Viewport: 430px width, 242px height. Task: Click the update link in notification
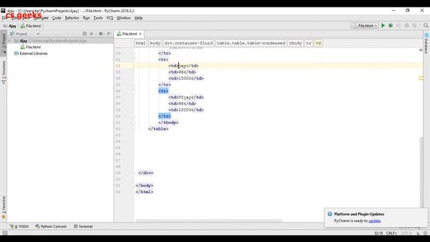coord(374,220)
